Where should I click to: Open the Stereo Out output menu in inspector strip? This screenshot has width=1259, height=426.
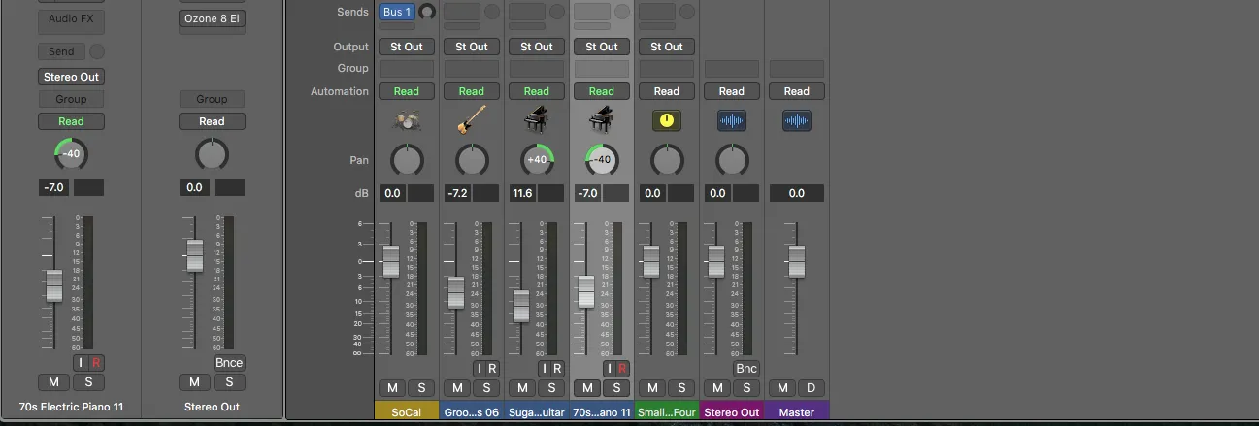tap(71, 77)
